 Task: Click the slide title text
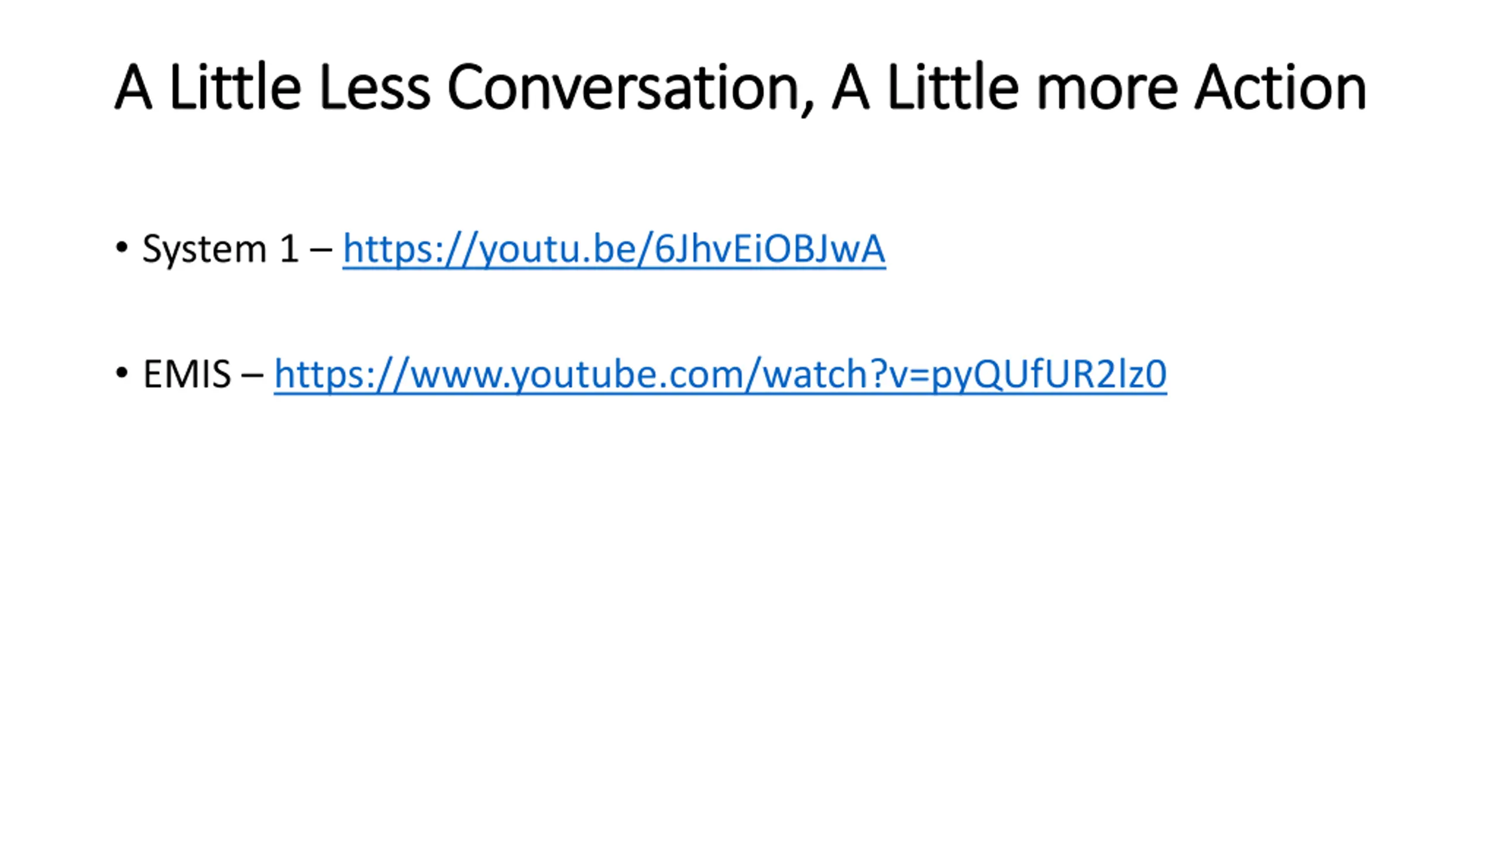point(740,88)
